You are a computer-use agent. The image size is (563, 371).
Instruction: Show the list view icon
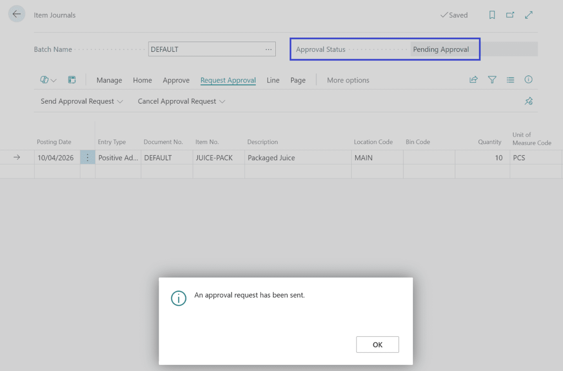(510, 80)
